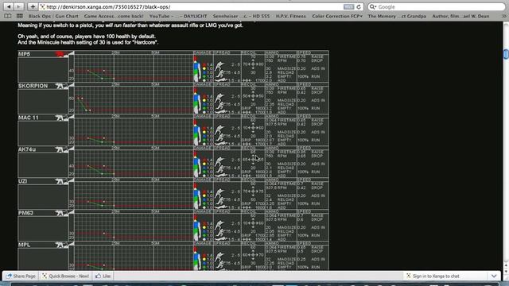Click the MP5 weapon name label
This screenshot has width=509, height=286.
point(24,54)
